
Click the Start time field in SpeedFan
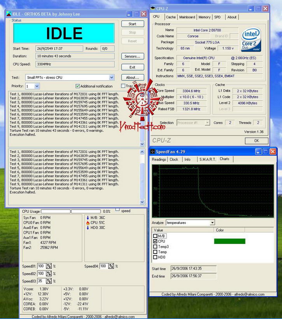pos(193,268)
